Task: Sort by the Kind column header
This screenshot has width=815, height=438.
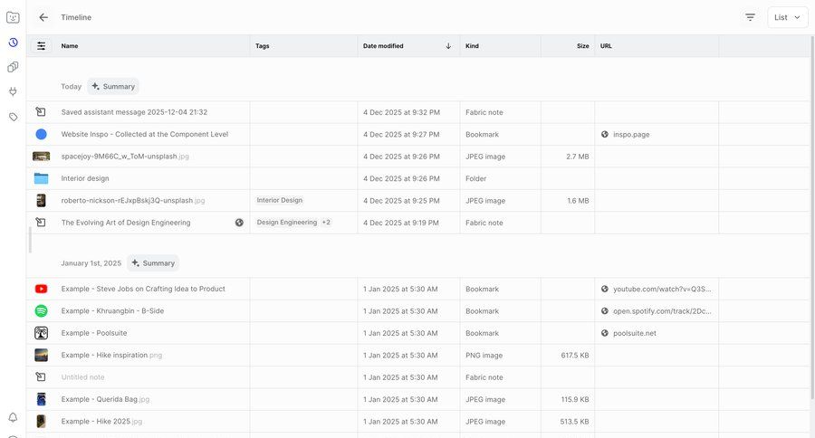Action: pos(472,46)
